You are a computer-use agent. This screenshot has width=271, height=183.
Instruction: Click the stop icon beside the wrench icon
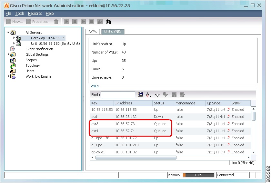92,22
